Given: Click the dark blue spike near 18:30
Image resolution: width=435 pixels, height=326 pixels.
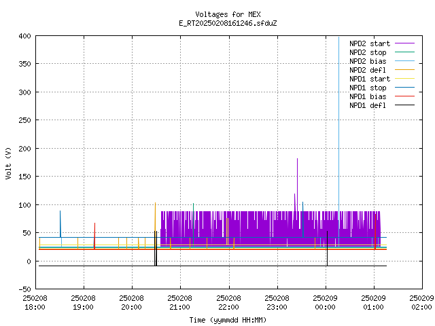Looking at the screenshot, I should pyautogui.click(x=60, y=224).
